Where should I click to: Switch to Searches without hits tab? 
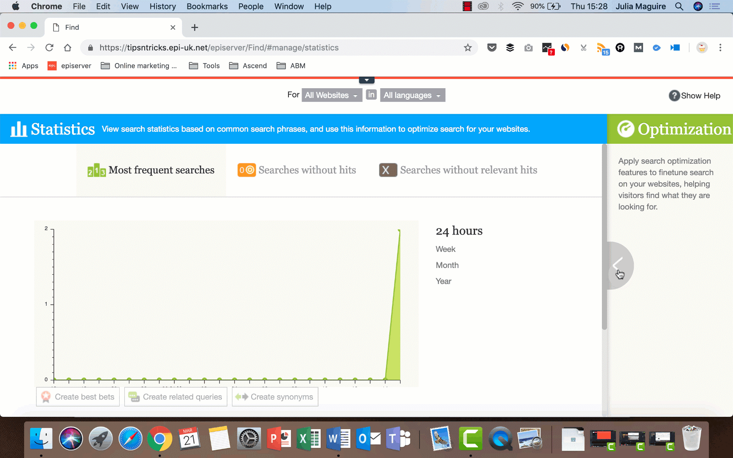click(297, 170)
